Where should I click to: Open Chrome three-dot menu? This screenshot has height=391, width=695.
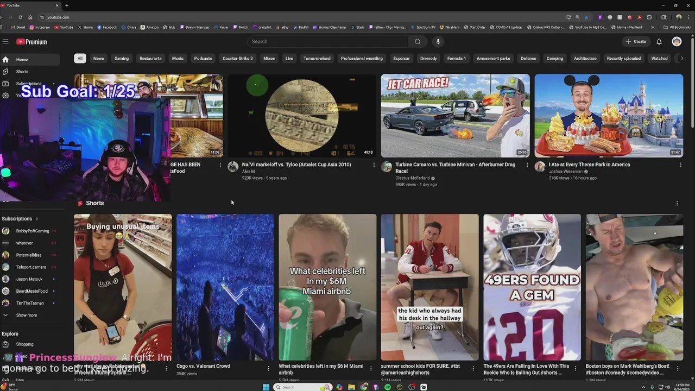(689, 17)
